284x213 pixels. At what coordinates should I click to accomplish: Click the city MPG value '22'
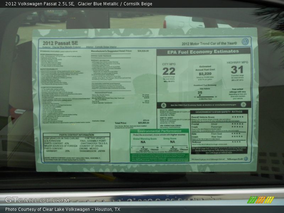[x=169, y=71]
